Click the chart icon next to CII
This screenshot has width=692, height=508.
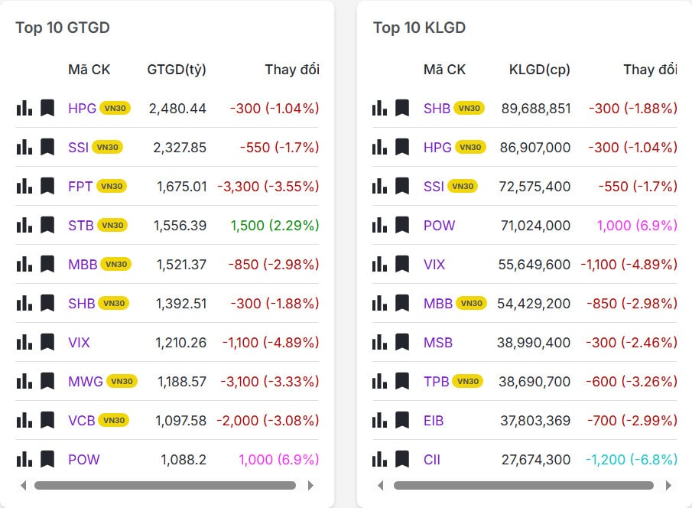tap(379, 460)
